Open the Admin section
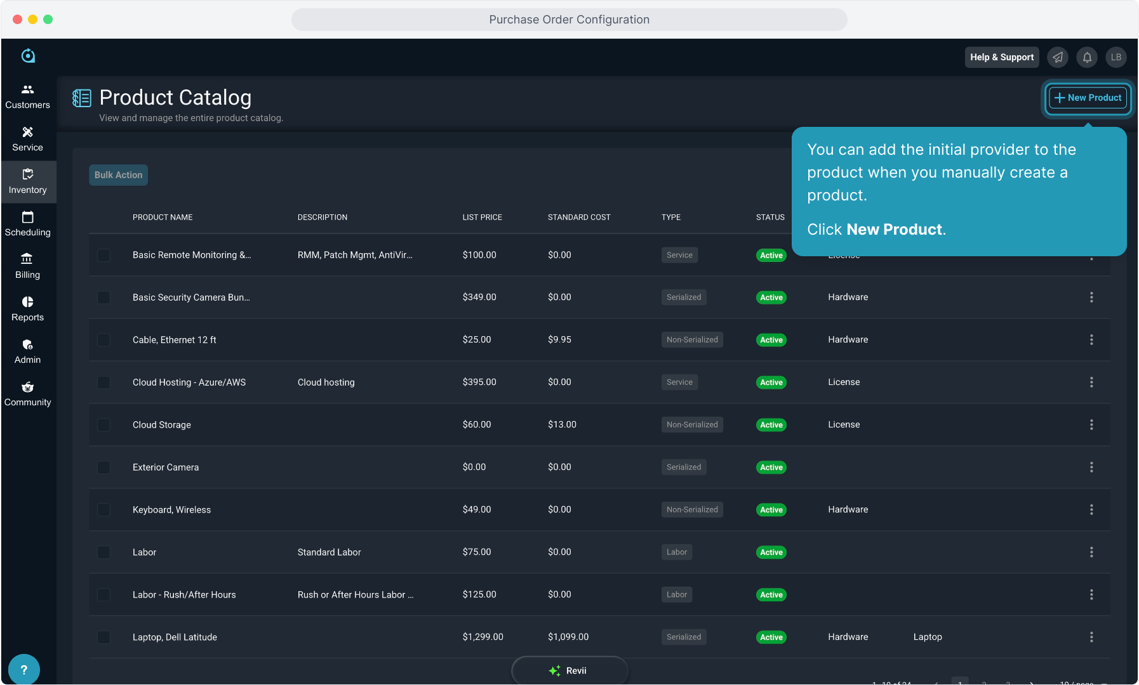 click(x=27, y=351)
